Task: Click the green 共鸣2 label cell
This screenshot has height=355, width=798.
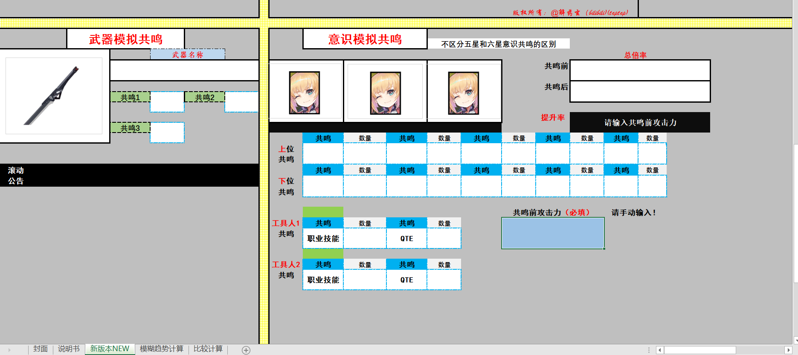Action: [205, 97]
